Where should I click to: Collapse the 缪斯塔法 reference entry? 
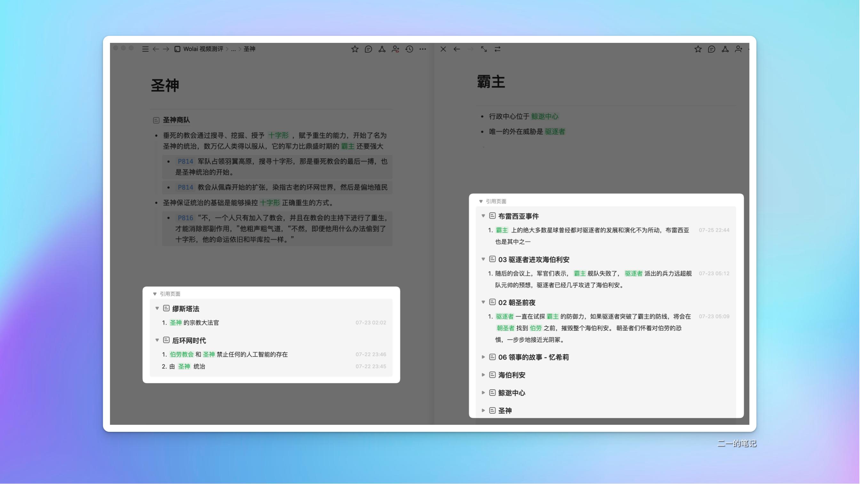(x=157, y=309)
